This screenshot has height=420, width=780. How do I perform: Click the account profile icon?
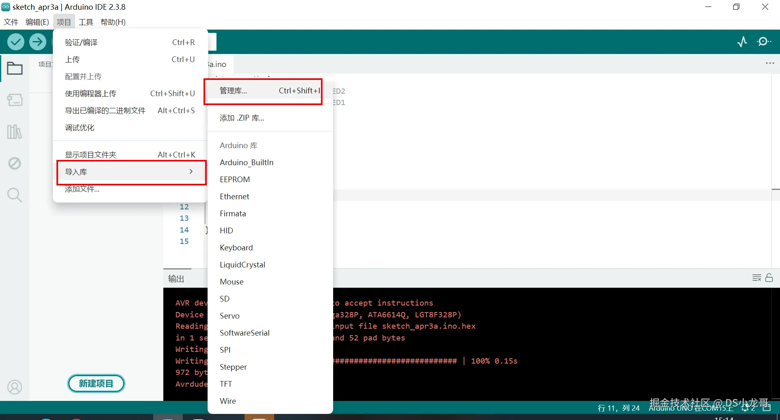pyautogui.click(x=15, y=387)
